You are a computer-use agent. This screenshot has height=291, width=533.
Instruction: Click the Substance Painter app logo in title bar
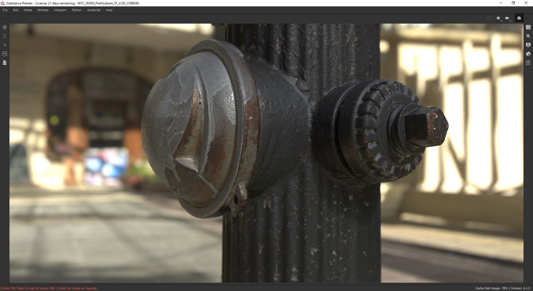click(x=3, y=3)
